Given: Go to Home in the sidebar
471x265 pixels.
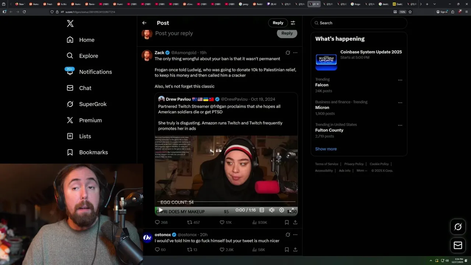Looking at the screenshot, I should point(81,40).
